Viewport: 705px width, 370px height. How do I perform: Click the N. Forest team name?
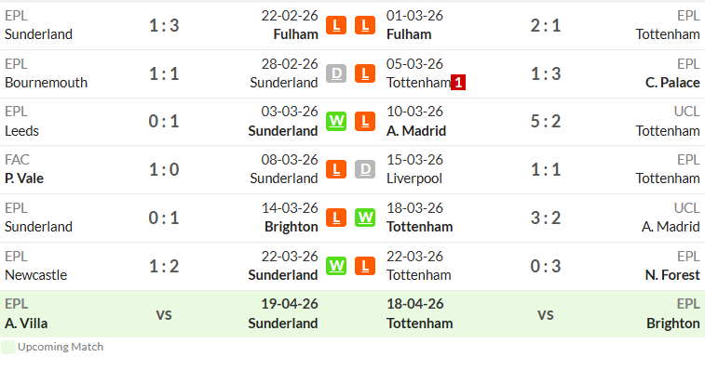pos(672,275)
